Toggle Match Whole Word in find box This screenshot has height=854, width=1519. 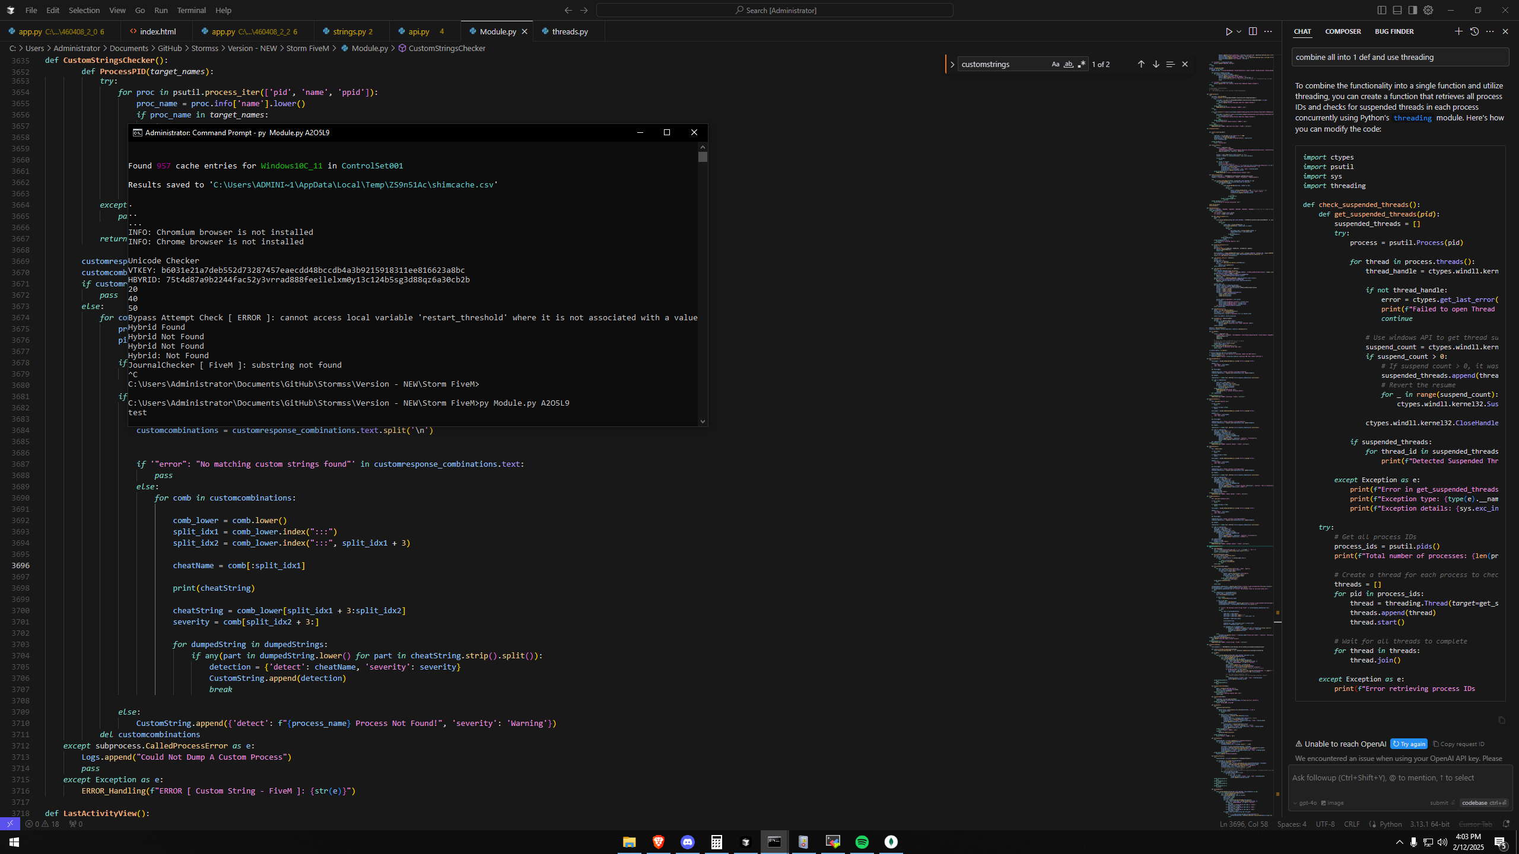1068,64
